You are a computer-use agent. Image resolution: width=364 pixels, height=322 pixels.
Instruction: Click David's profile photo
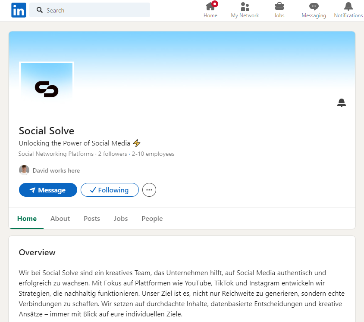pos(24,170)
